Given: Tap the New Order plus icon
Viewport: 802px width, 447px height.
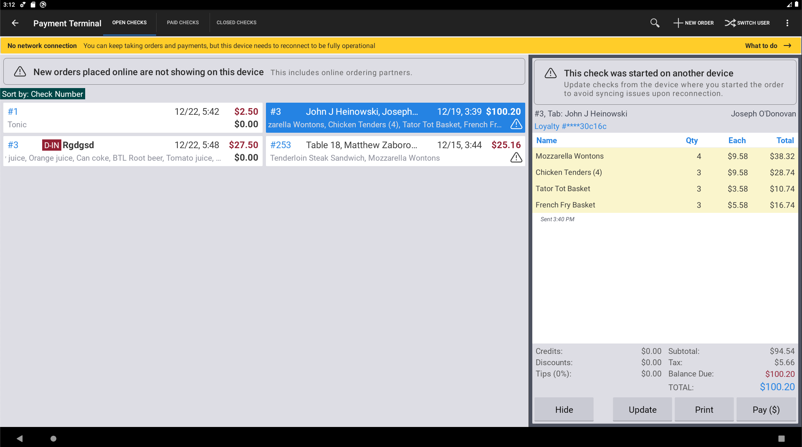Looking at the screenshot, I should (x=678, y=23).
